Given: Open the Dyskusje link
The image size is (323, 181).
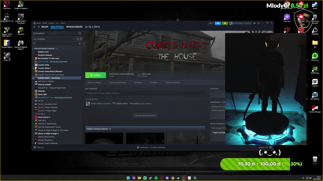Looking at the screenshot, I should [138, 82].
